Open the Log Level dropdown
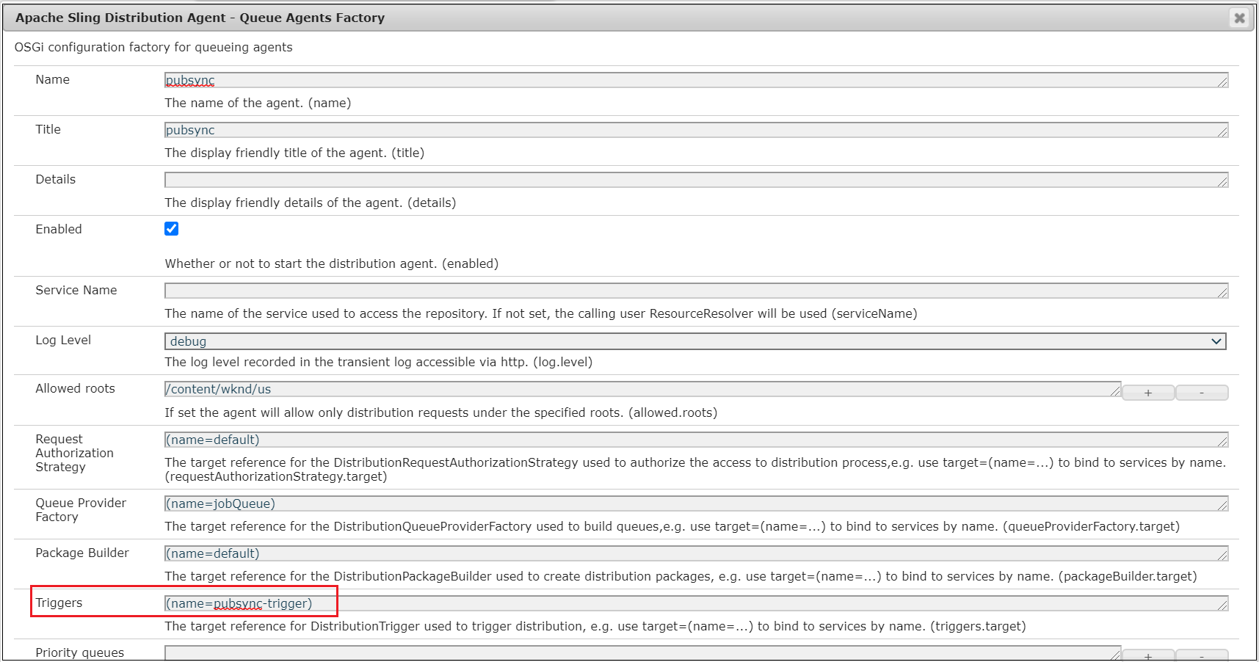Screen dimensions: 1259x662 tap(696, 341)
